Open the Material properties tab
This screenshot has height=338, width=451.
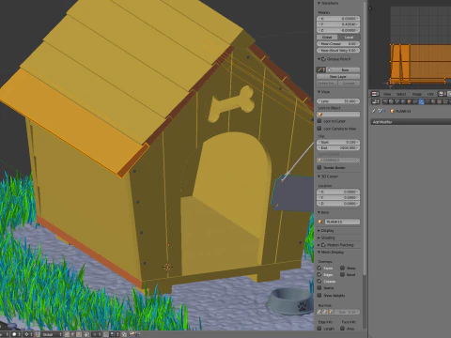433,101
